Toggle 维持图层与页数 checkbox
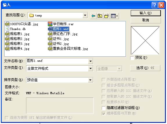Screen dimensions: 167x124 (x=104, y=114)
